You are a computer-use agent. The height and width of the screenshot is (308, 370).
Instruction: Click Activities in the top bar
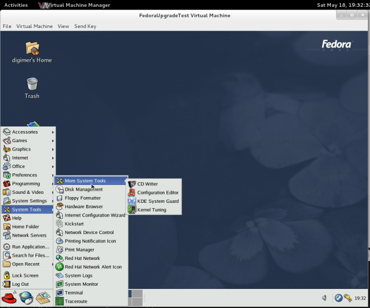click(x=16, y=5)
